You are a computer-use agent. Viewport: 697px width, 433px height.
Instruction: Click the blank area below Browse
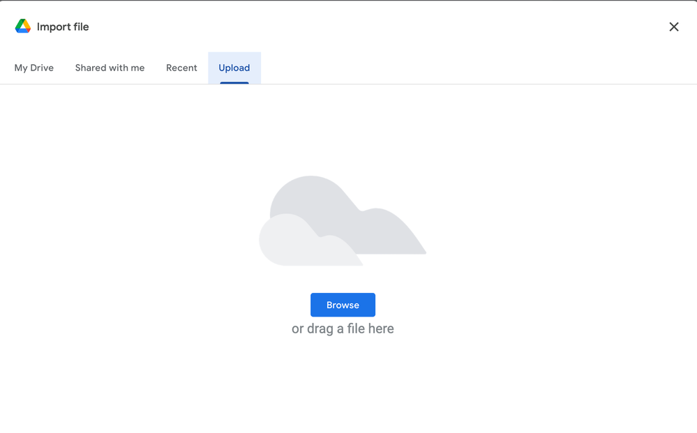tap(343, 383)
